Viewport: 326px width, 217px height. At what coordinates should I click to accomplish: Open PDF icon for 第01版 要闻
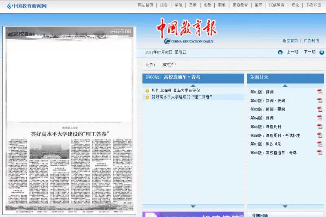pyautogui.click(x=320, y=92)
